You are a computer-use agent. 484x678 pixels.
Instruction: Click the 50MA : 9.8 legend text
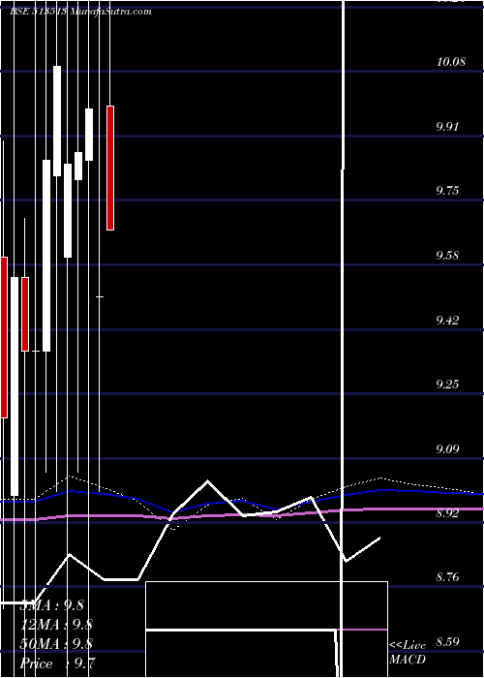pyautogui.click(x=56, y=644)
